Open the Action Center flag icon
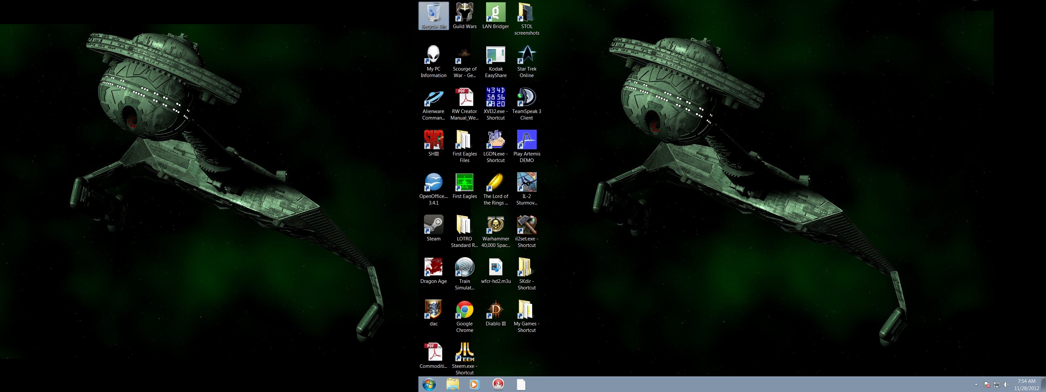The image size is (1046, 392). click(x=987, y=385)
